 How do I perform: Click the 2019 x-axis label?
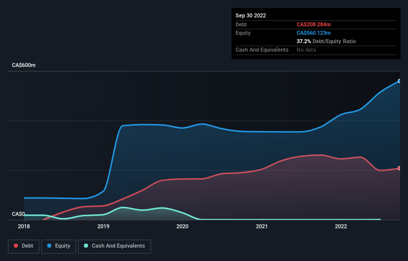pos(103,226)
